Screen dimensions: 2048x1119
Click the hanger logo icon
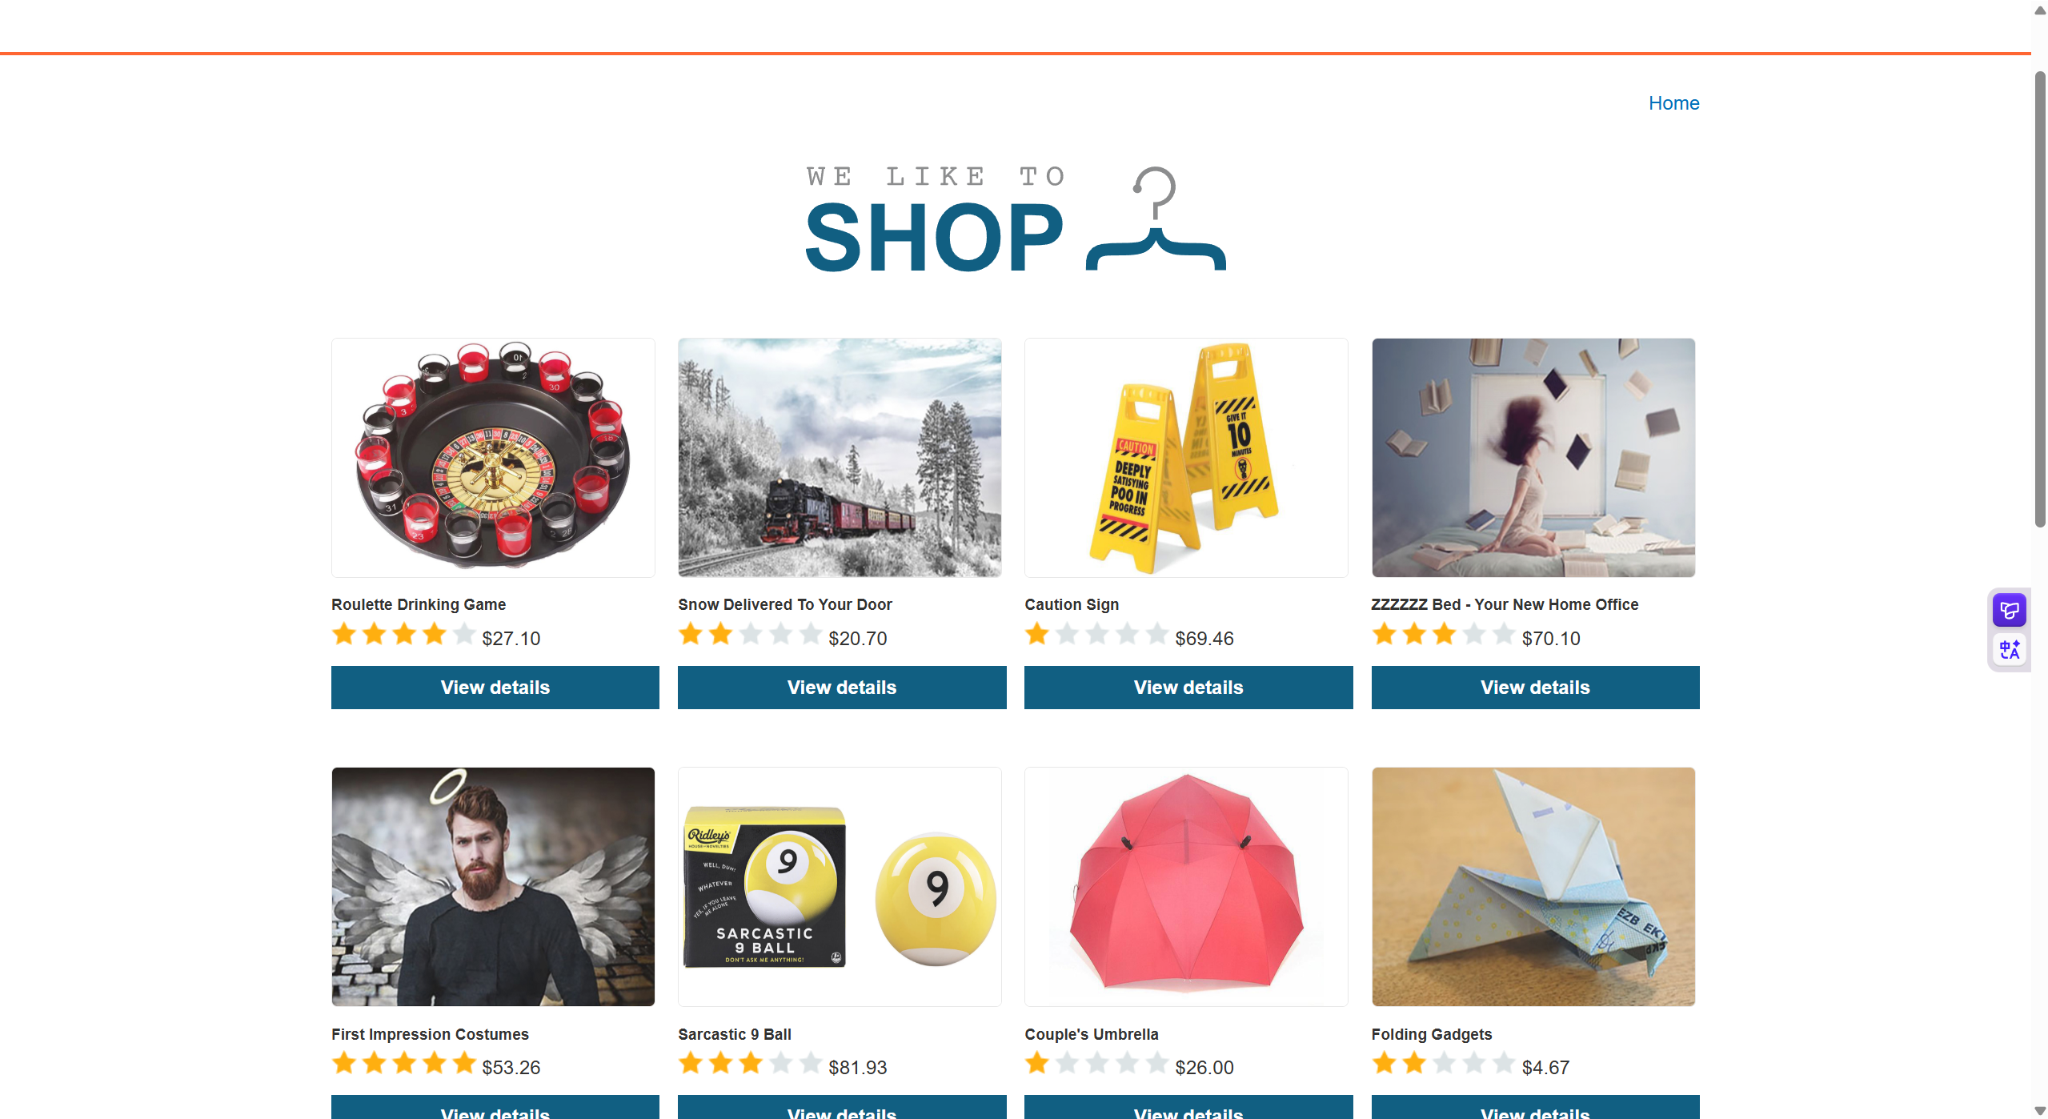1156,219
